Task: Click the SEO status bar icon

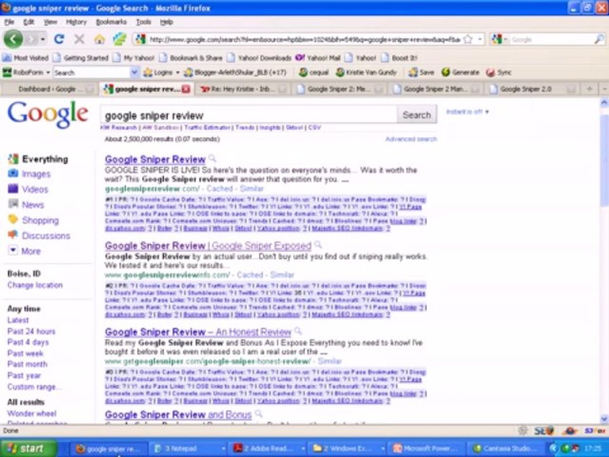Action: coord(544,430)
